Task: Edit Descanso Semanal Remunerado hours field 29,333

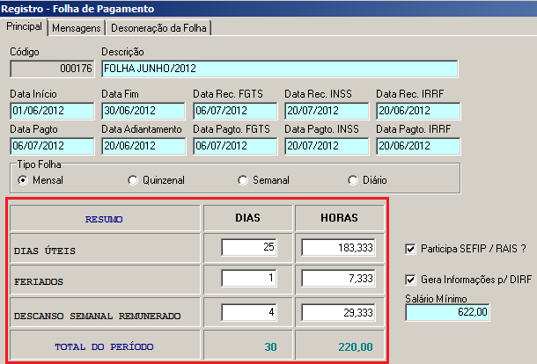Action: (x=338, y=312)
